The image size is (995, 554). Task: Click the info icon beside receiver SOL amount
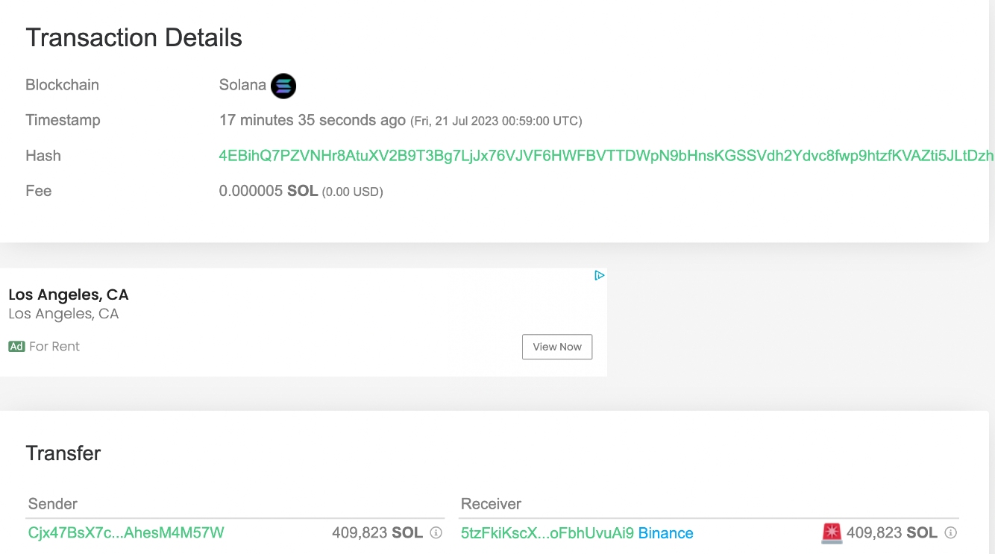pos(950,533)
